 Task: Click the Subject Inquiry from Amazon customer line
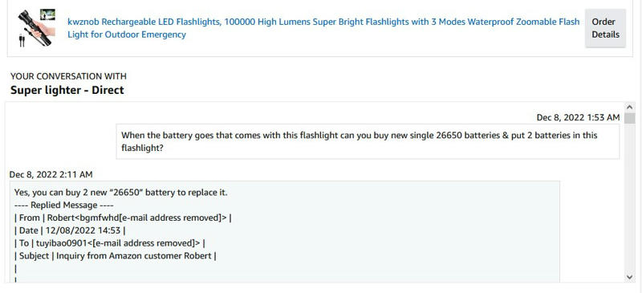116,256
